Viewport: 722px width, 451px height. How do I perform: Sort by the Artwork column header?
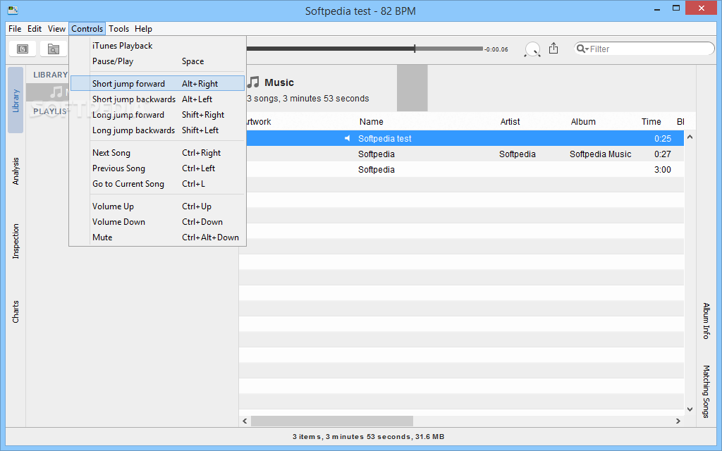[259, 121]
